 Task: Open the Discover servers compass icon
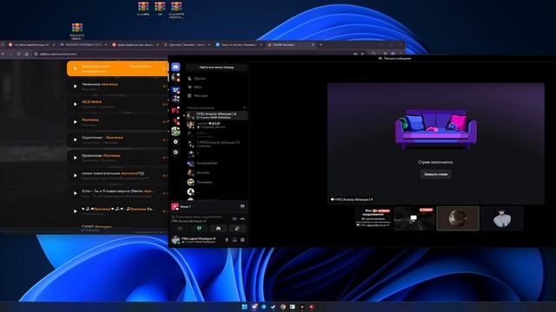tap(175, 153)
